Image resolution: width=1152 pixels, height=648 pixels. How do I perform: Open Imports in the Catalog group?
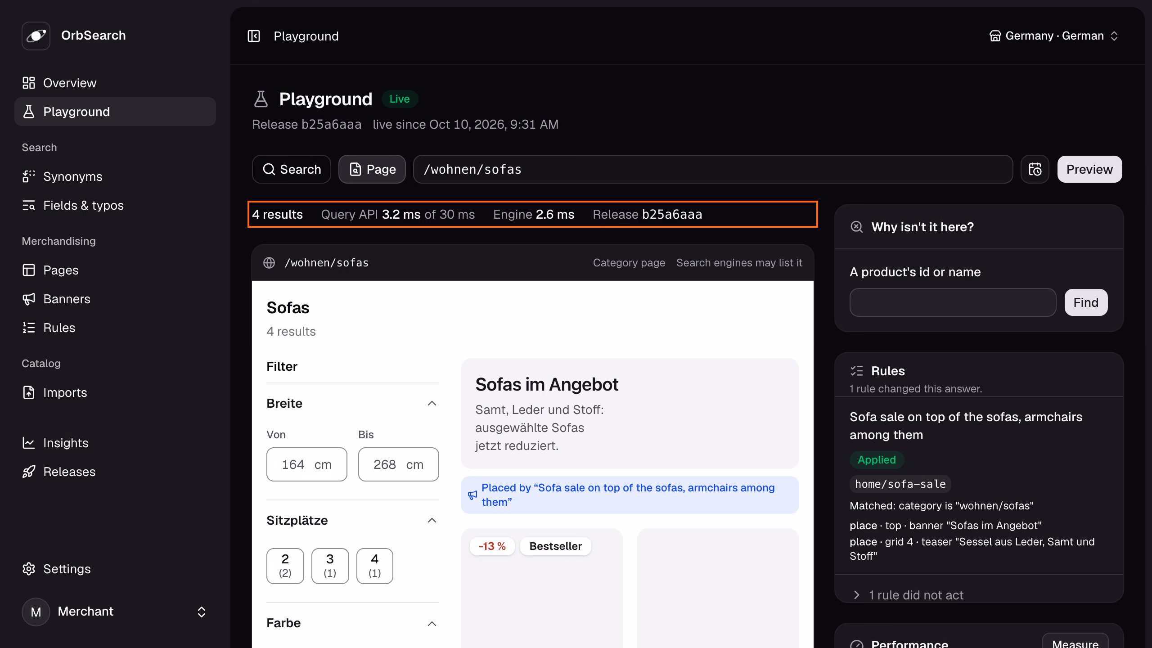pos(115,392)
